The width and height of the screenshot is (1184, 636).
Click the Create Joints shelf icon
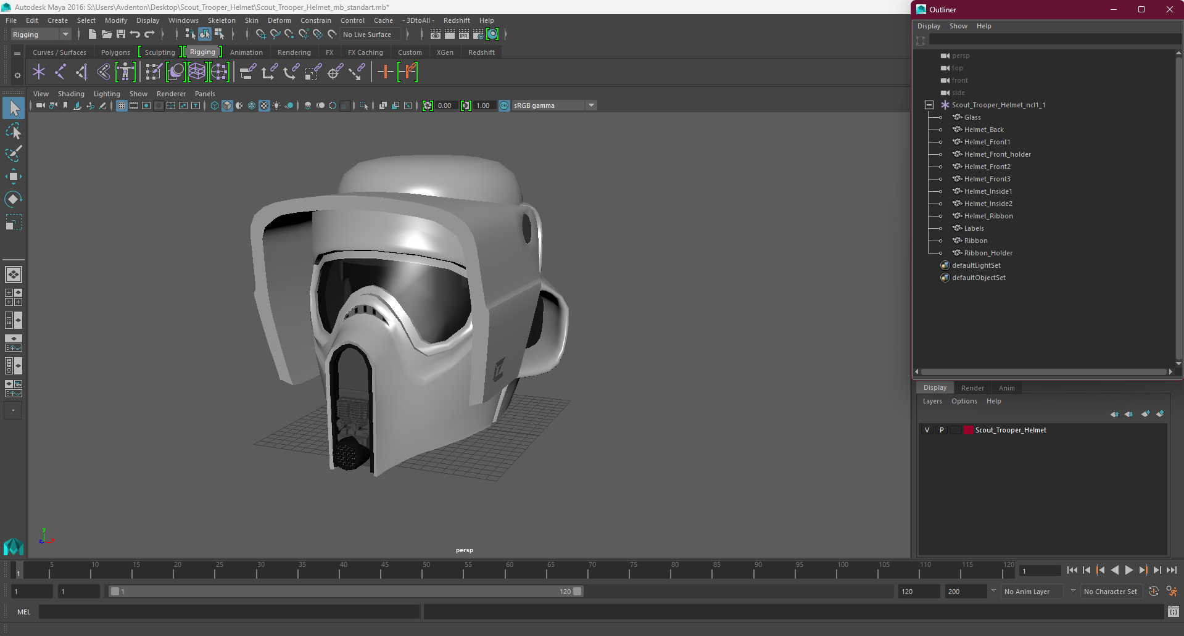click(x=60, y=72)
